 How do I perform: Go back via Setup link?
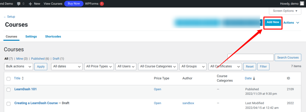tap(9, 17)
